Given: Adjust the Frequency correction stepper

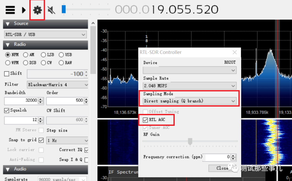Looking at the screenshot, I should [x=233, y=157].
